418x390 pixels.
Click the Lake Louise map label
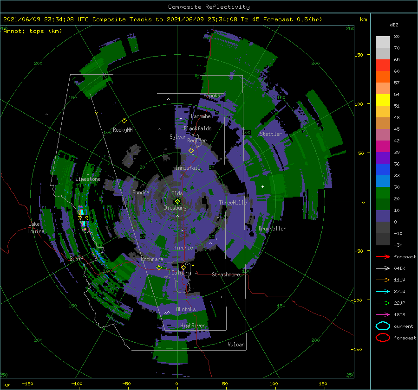(x=36, y=228)
